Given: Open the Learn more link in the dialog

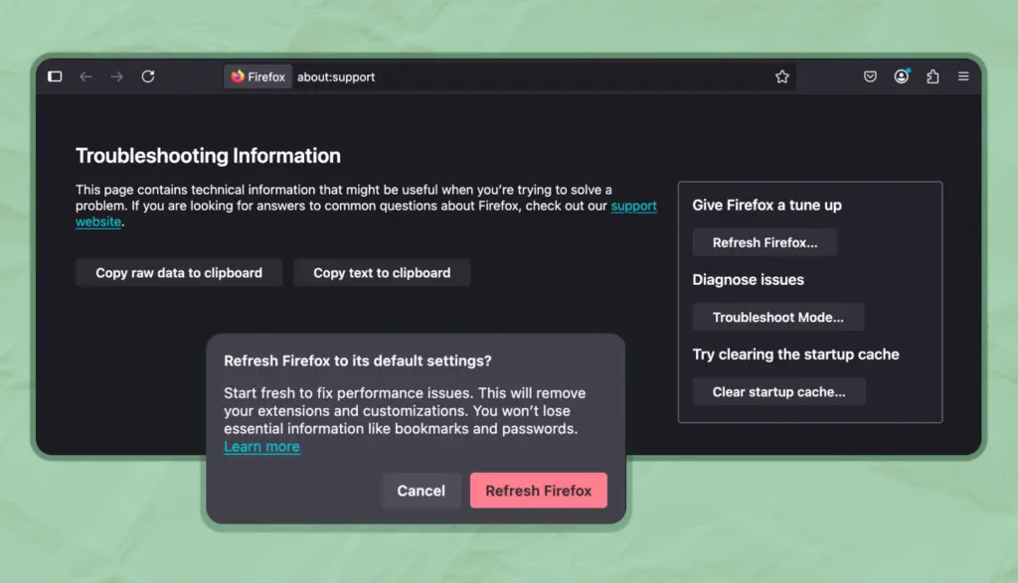Looking at the screenshot, I should [261, 447].
